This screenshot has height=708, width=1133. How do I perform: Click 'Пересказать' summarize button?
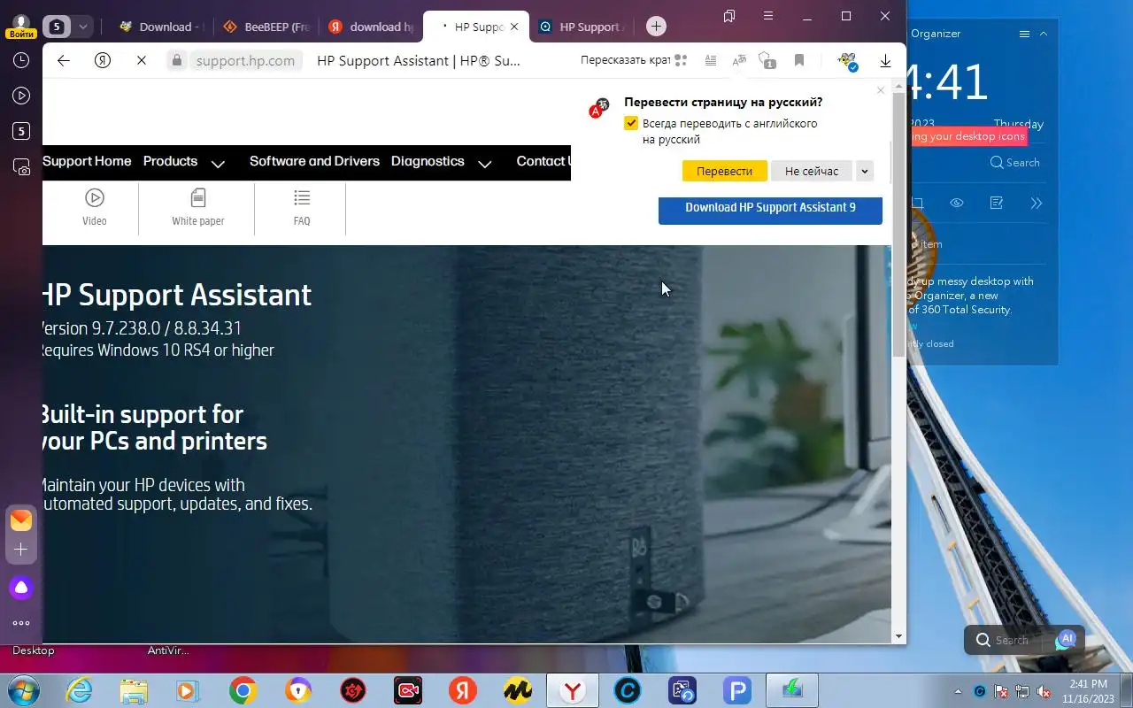[x=625, y=60]
